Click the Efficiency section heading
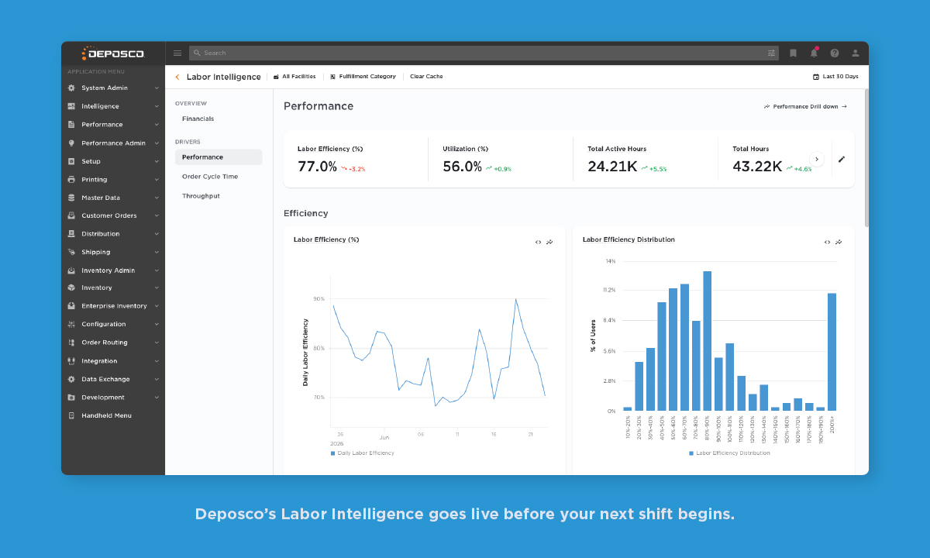930x558 pixels. pos(306,213)
